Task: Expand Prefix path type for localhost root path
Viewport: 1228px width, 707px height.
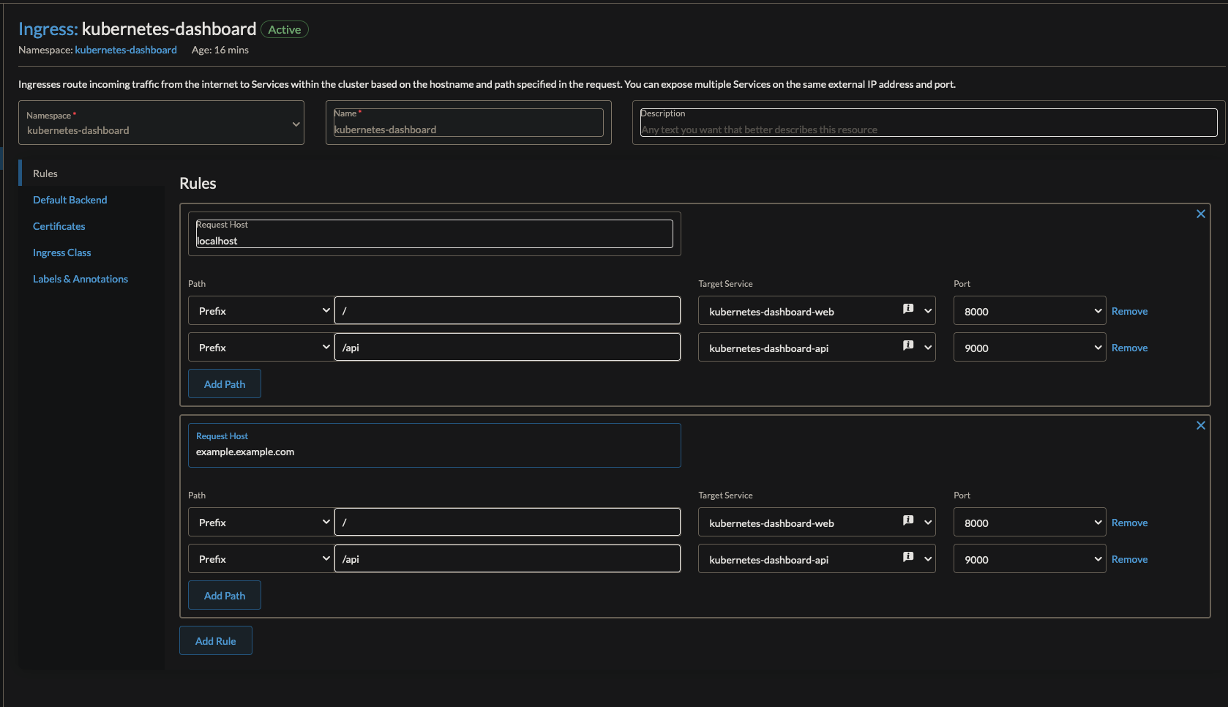Action: tap(261, 311)
